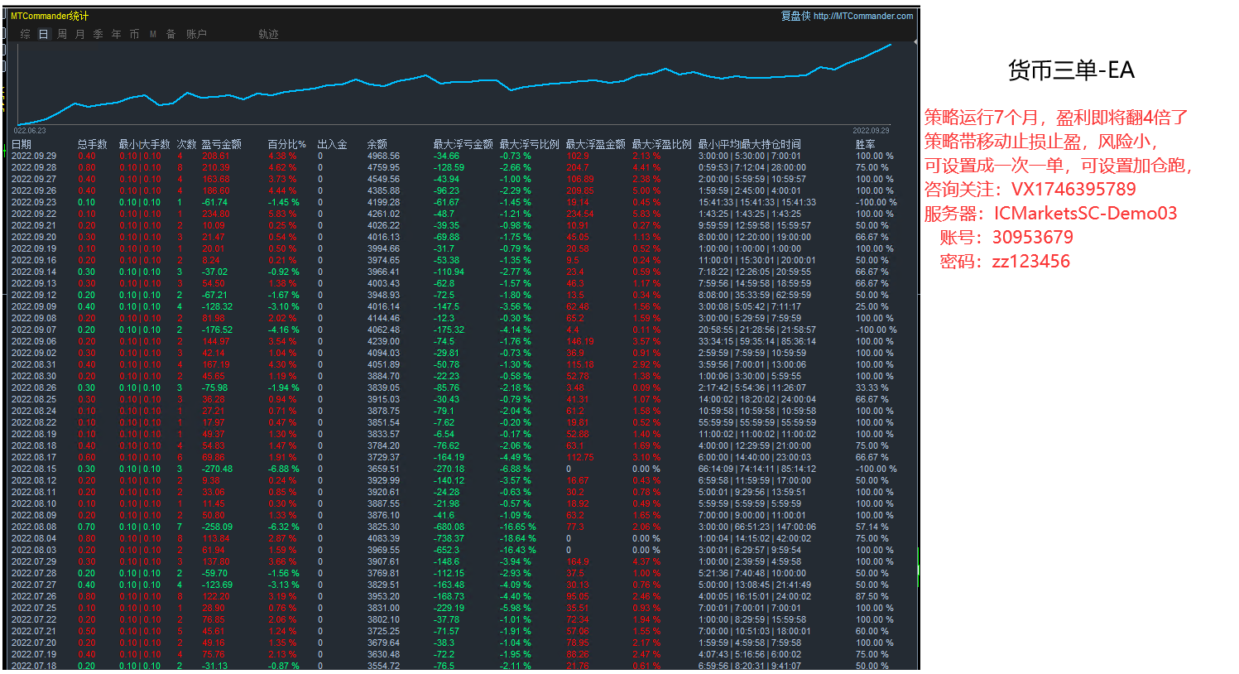Click the 日期 column header
The height and width of the screenshot is (674, 1239).
22,144
